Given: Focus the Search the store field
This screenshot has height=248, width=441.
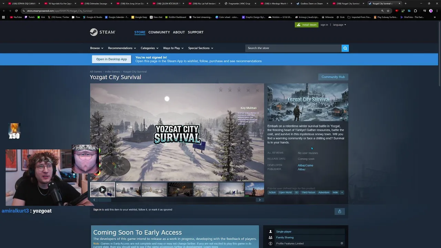Looking at the screenshot, I should click(x=293, y=48).
